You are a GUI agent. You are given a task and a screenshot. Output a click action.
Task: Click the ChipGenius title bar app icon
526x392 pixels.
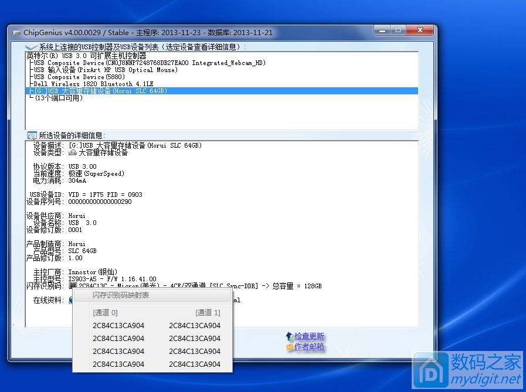[x=16, y=33]
